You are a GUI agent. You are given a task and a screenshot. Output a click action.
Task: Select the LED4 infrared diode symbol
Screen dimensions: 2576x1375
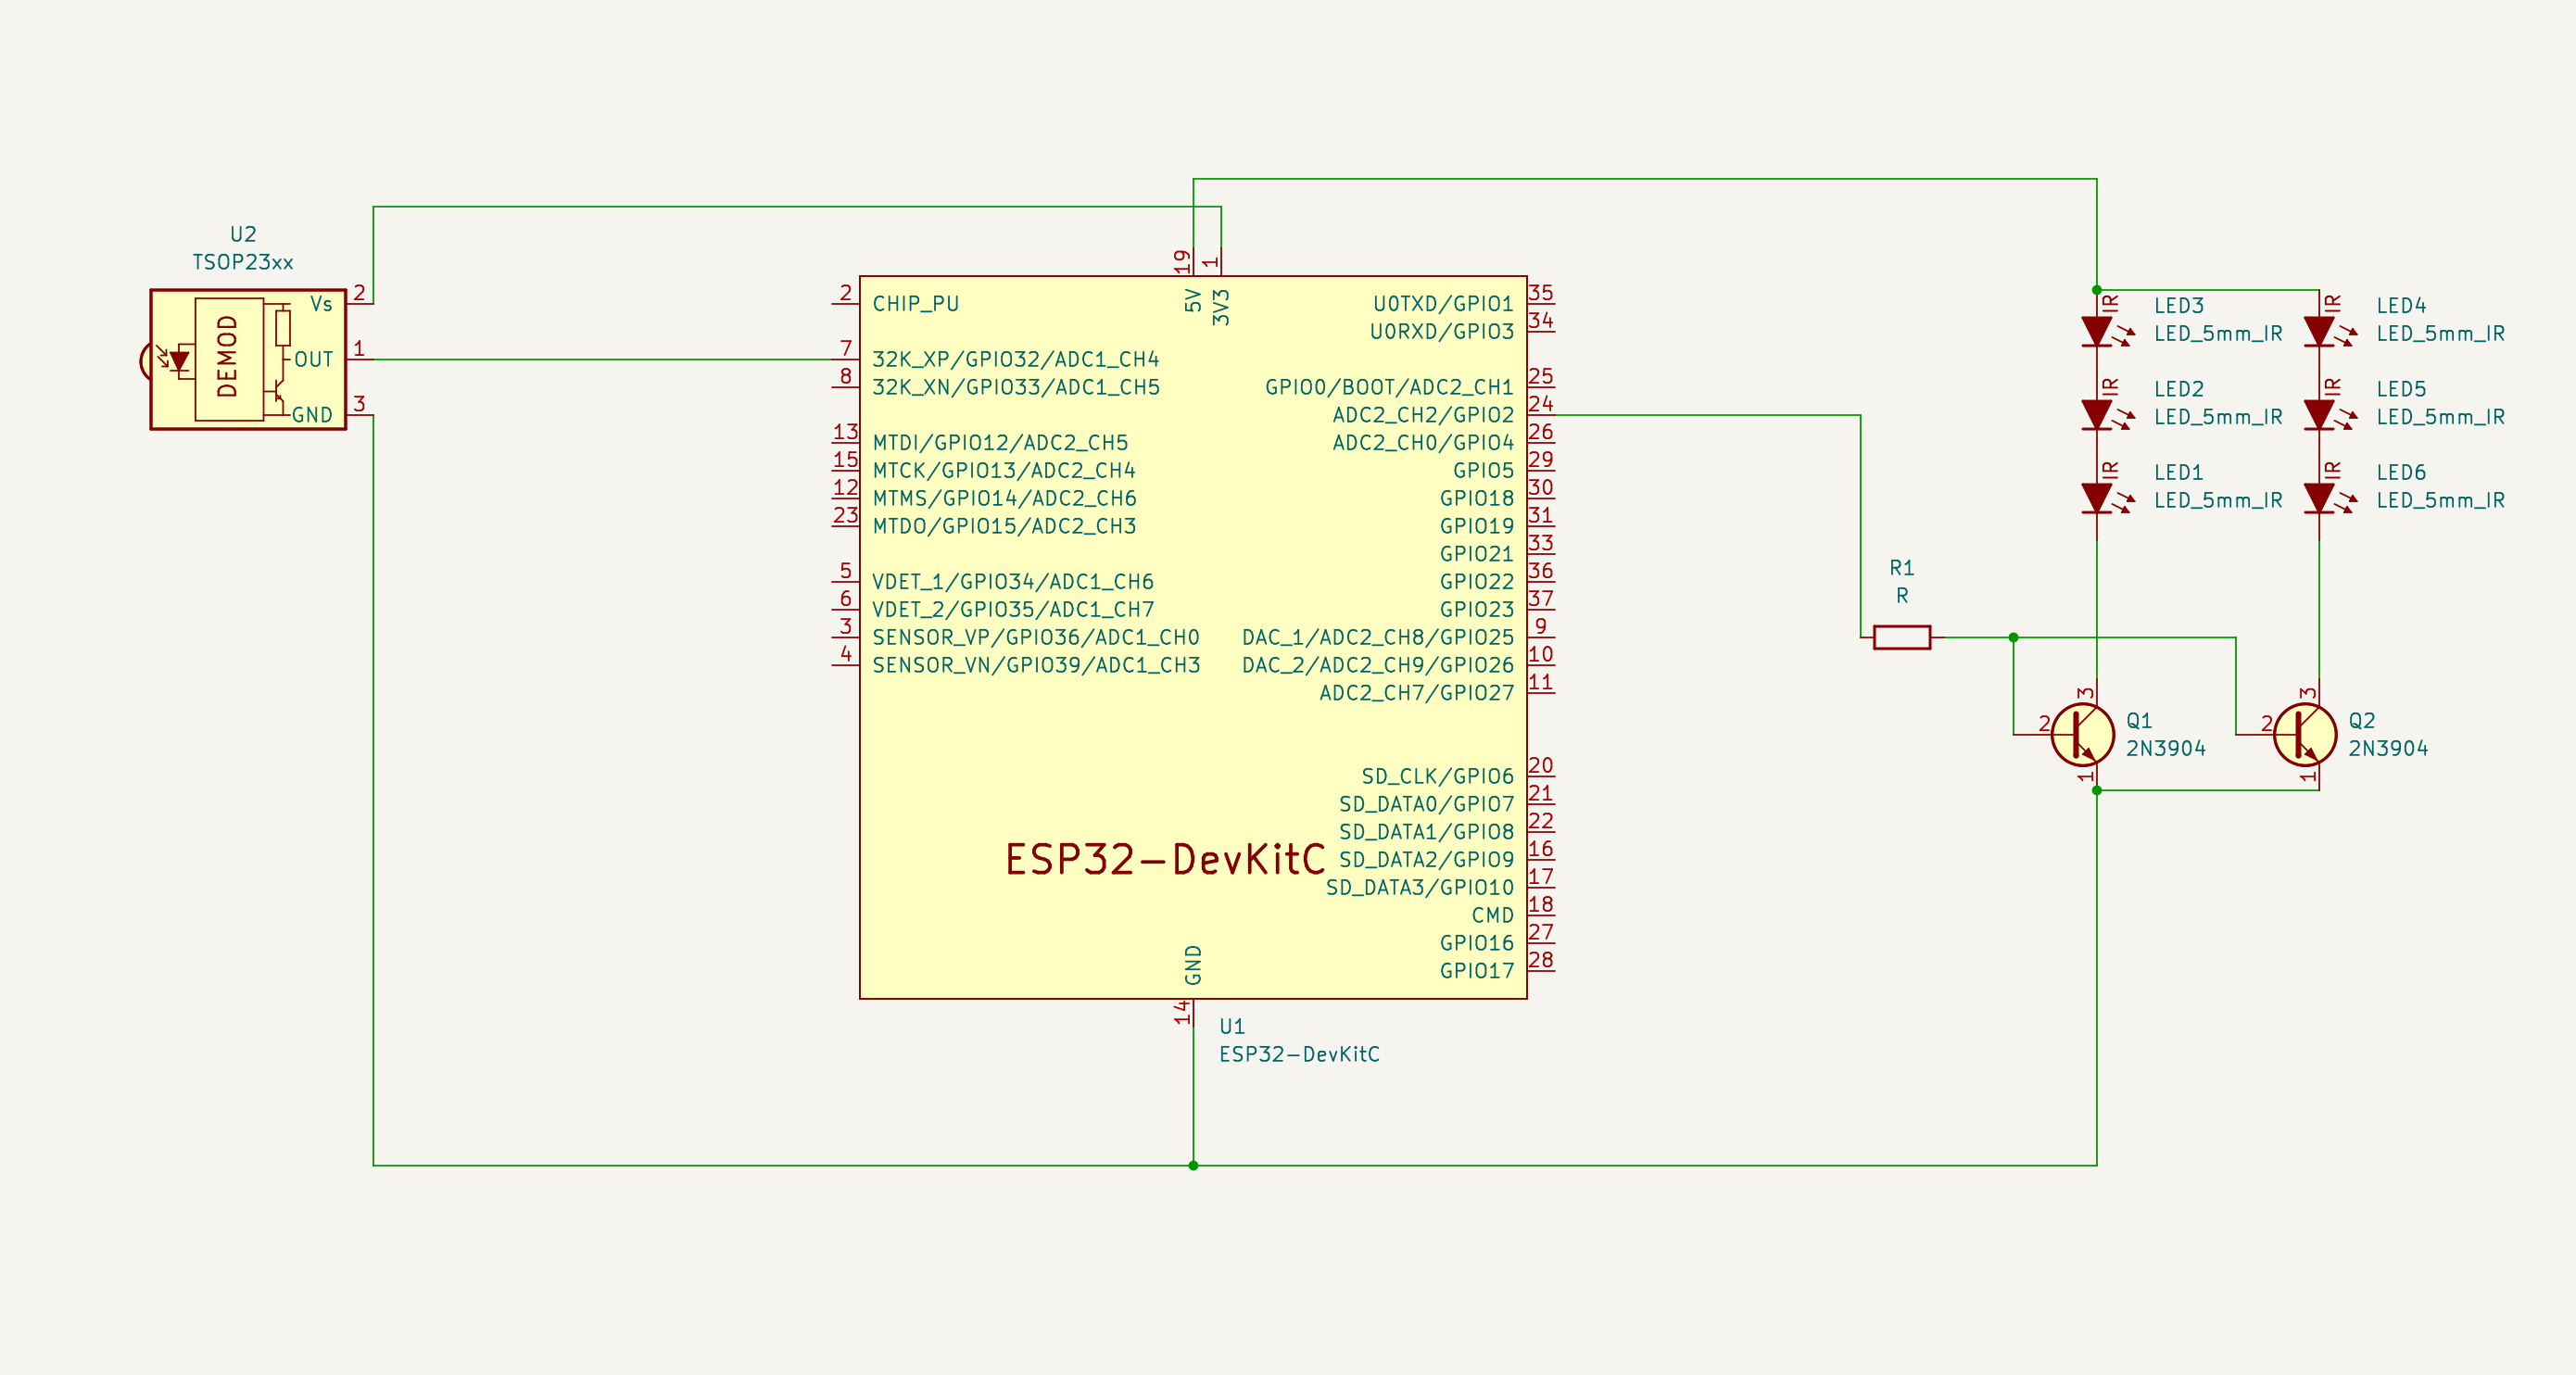pos(2318,331)
